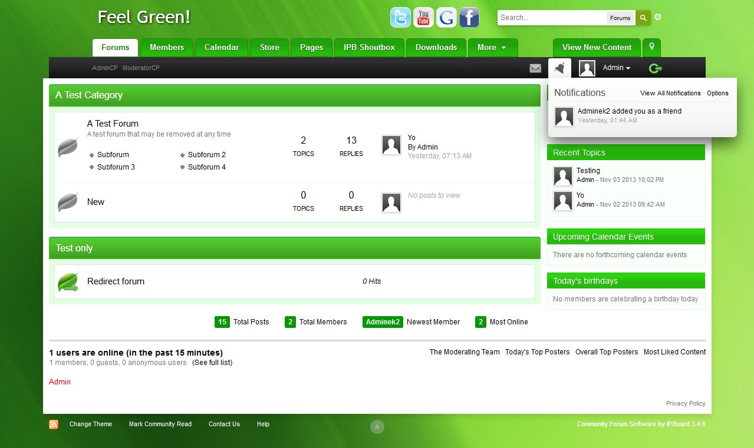Open the Facebook social icon

pos(469,18)
